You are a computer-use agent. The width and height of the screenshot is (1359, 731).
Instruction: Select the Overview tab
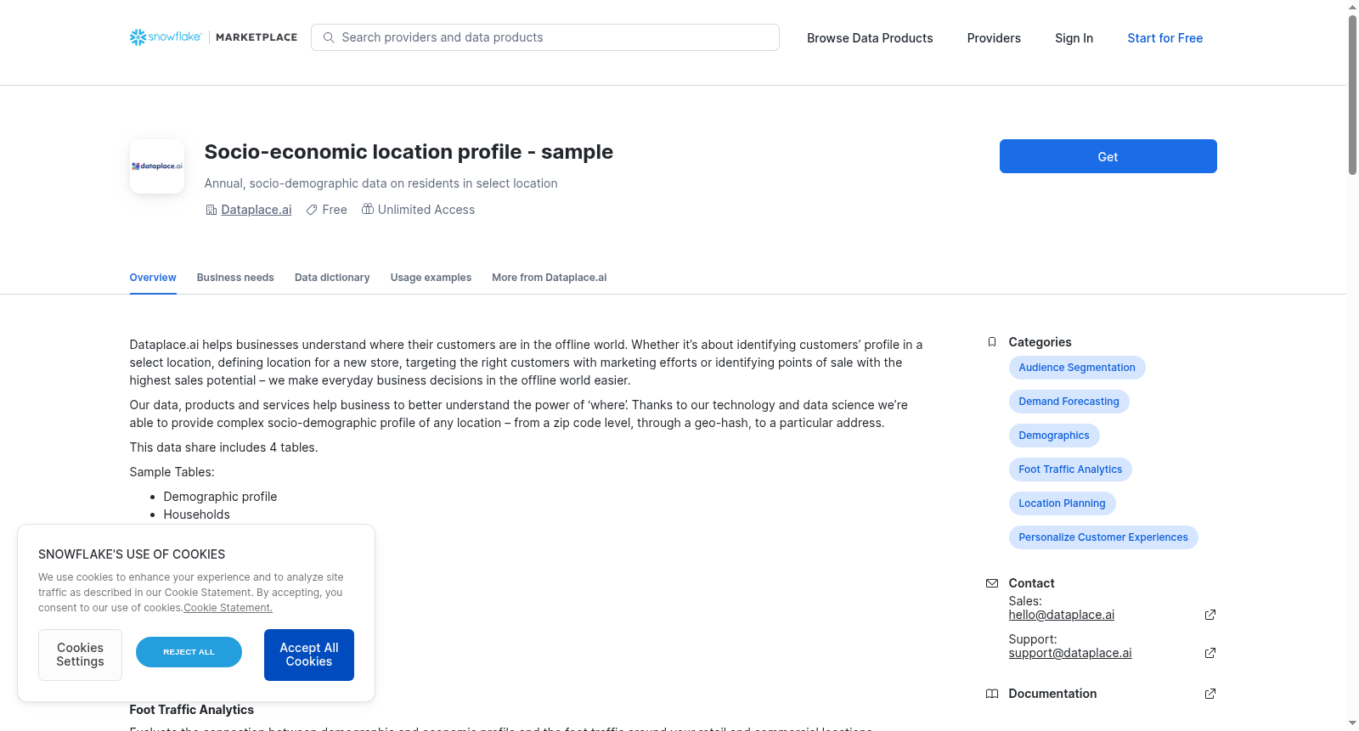tap(153, 278)
